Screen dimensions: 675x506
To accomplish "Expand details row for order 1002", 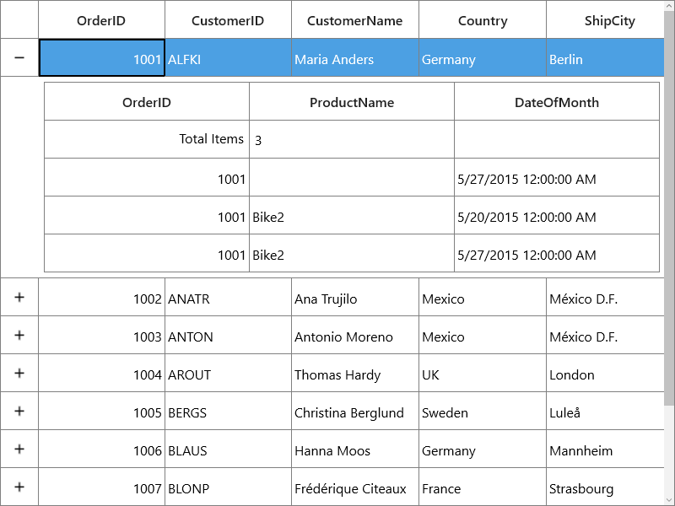I will click(x=19, y=298).
